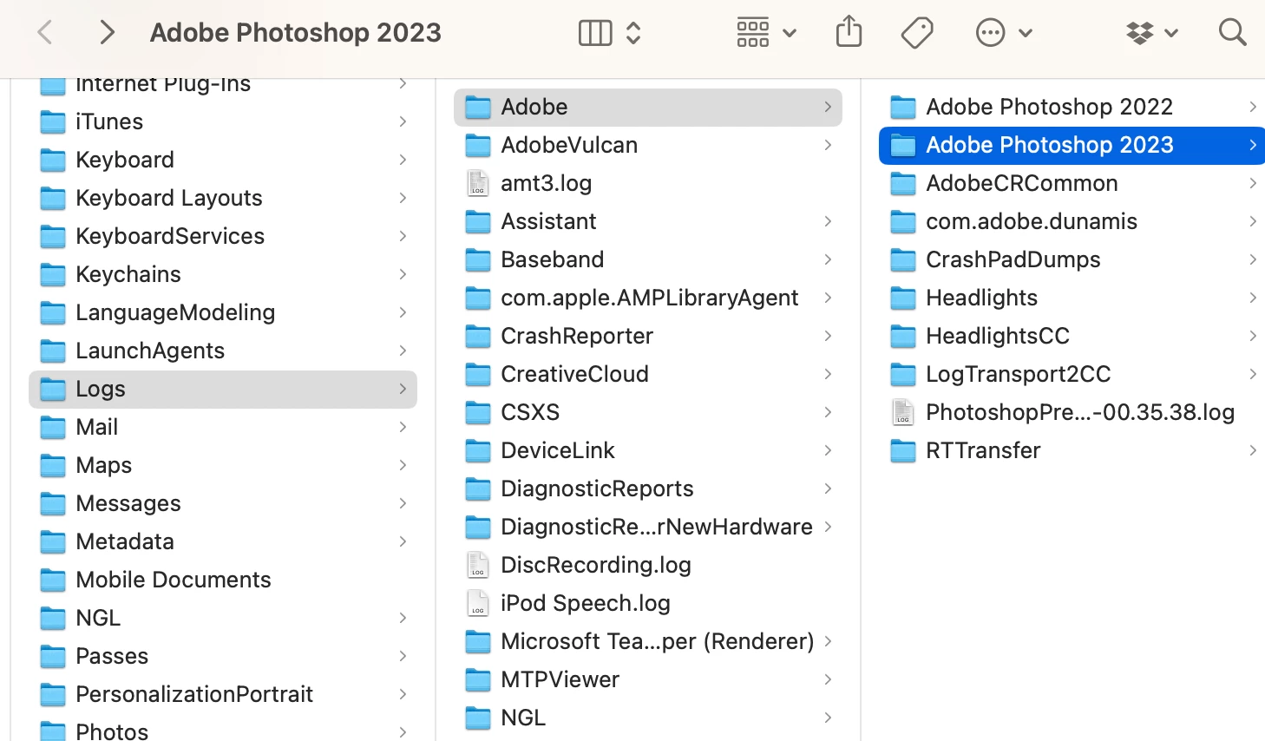
Task: Go forward with the right arrow
Action: [107, 33]
